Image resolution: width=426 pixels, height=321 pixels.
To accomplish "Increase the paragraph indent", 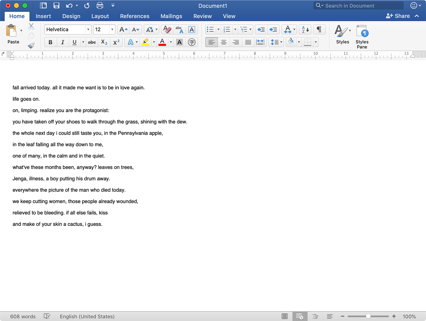I will click(x=273, y=30).
